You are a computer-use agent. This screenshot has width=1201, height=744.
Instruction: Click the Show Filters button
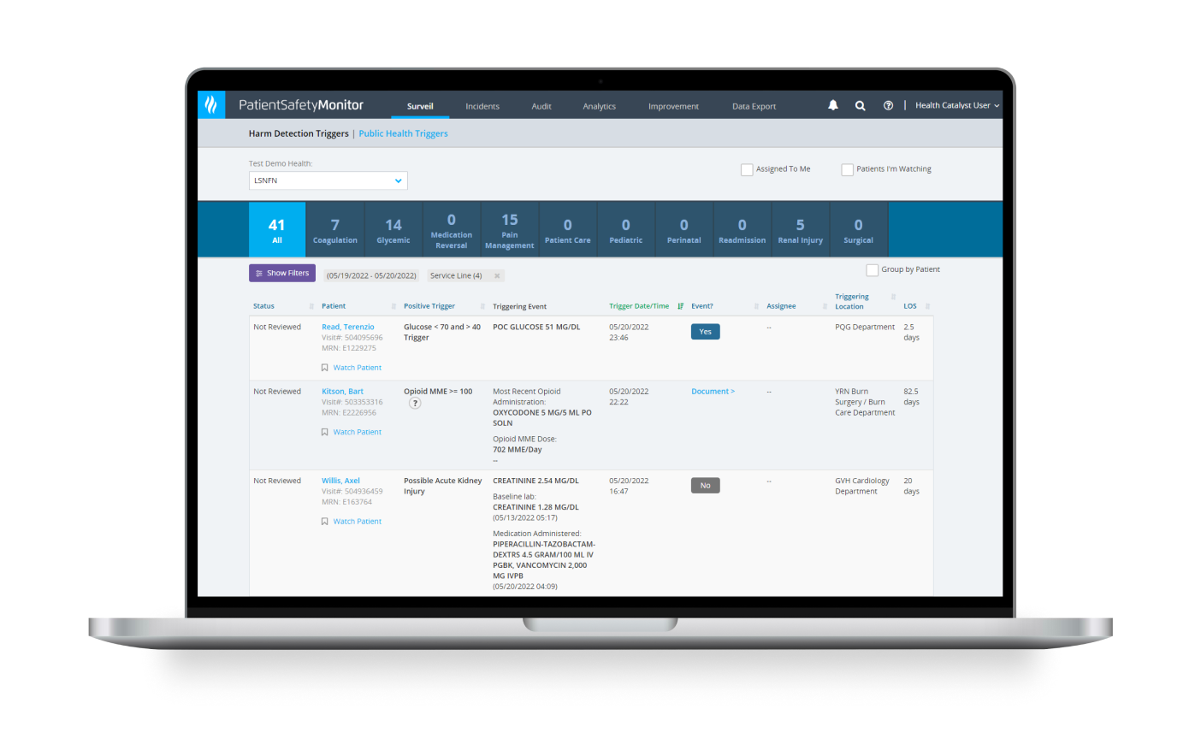pos(282,273)
